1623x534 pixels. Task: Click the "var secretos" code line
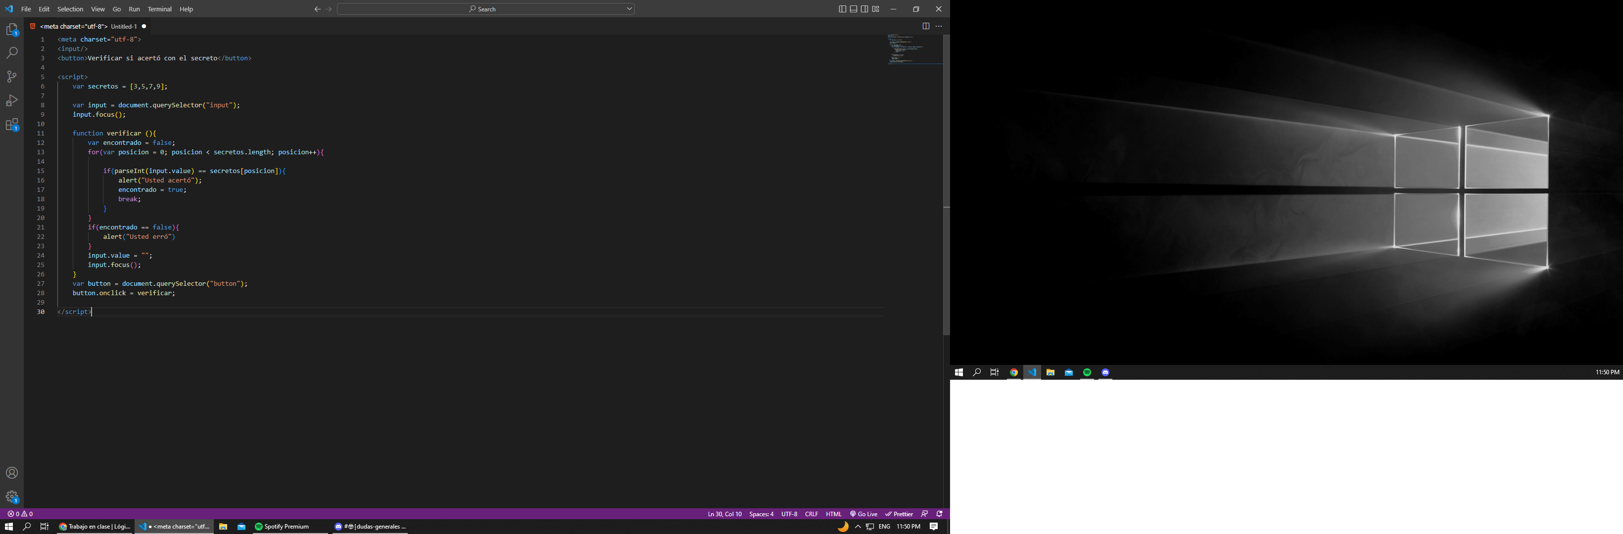(x=120, y=86)
